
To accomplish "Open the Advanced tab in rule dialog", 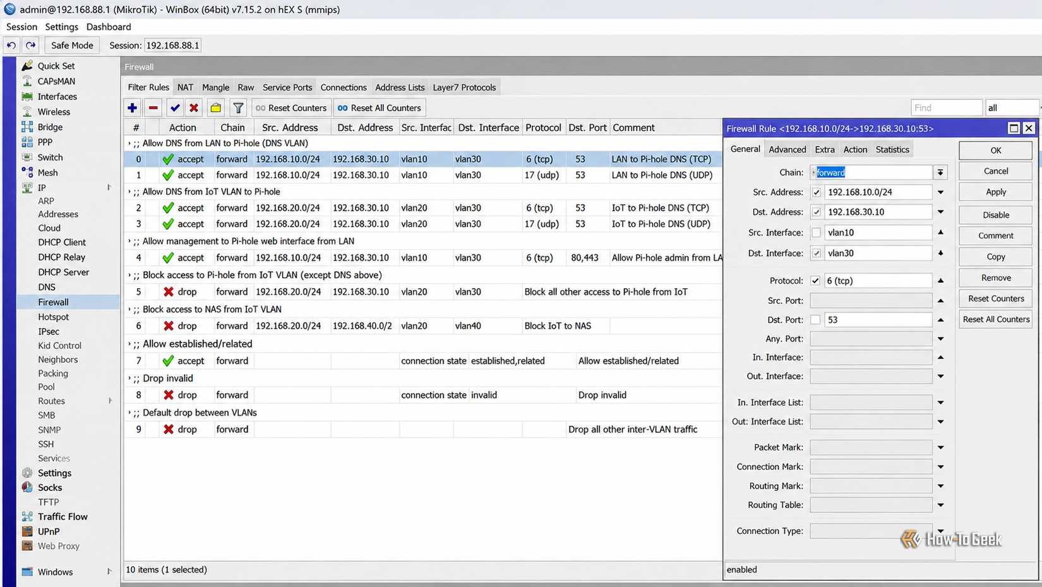I will point(787,150).
